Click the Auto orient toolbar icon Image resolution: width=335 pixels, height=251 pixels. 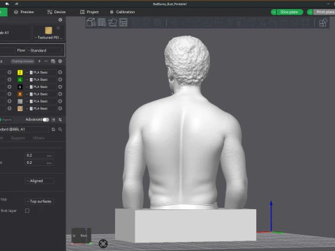tap(112, 22)
